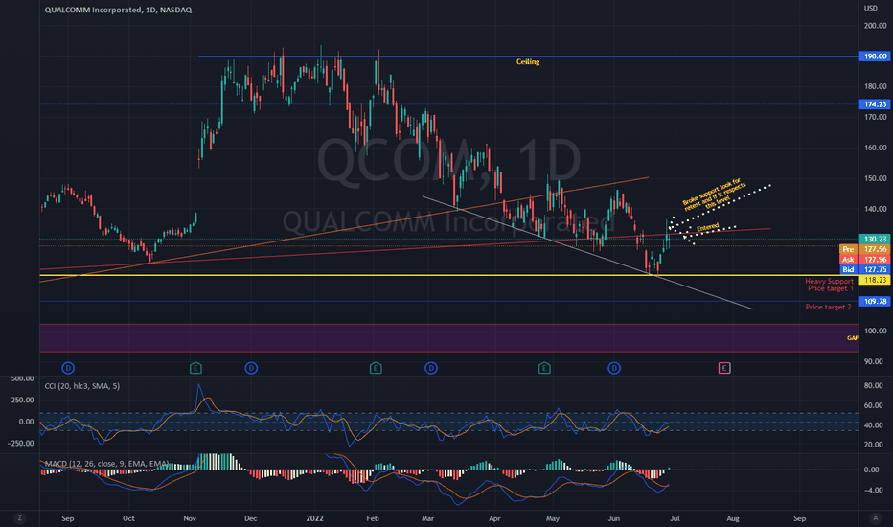Select the CCI (20, hlc3, SMA, 5) indicator label
This screenshot has width=893, height=527.
pyautogui.click(x=82, y=386)
